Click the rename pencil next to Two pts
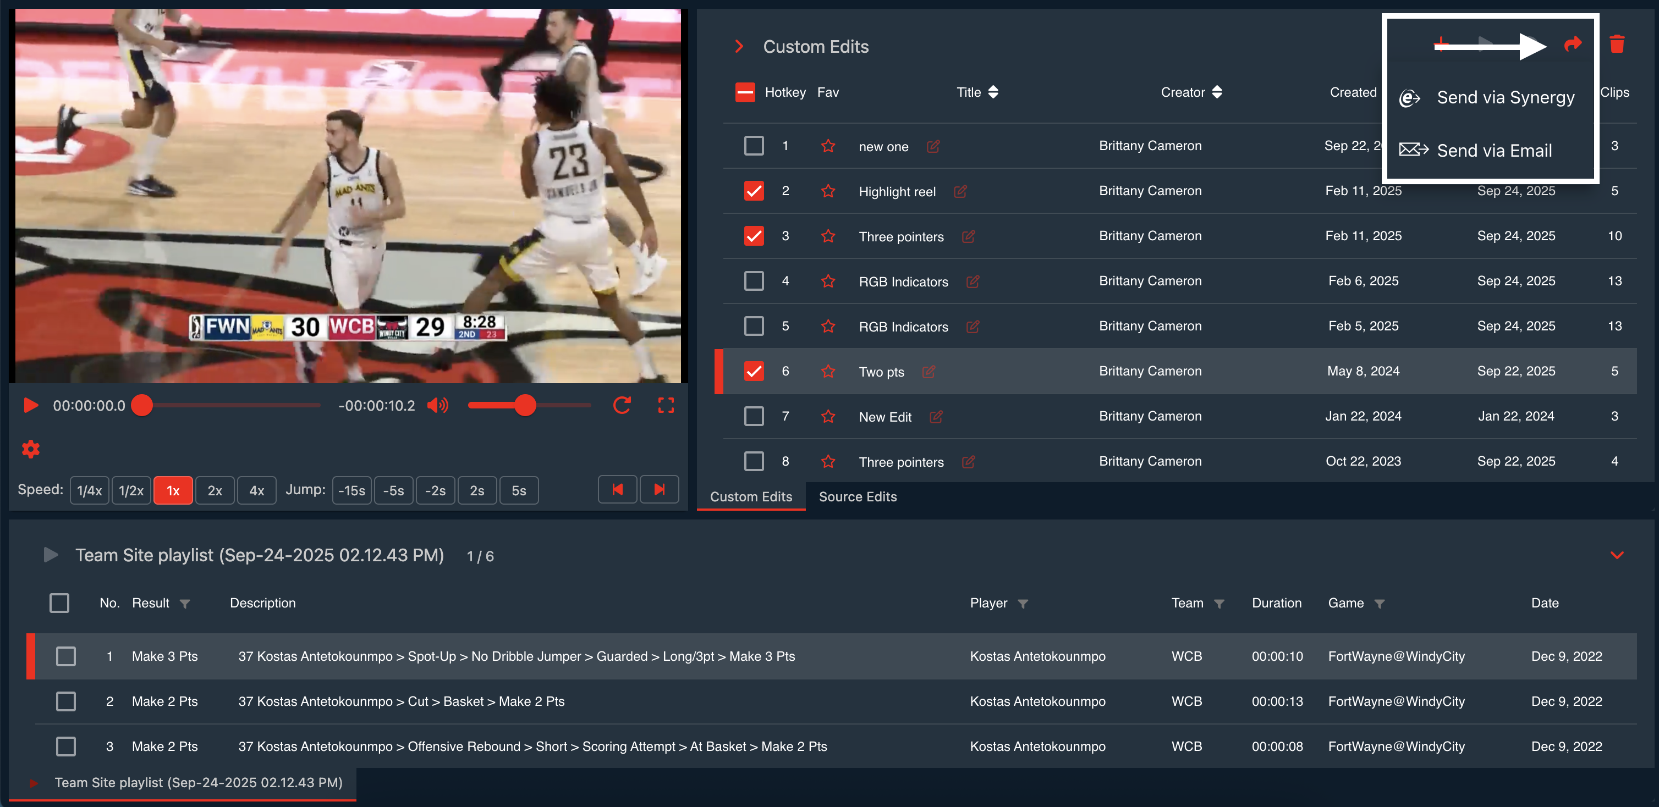Image resolution: width=1659 pixels, height=807 pixels. coord(928,371)
